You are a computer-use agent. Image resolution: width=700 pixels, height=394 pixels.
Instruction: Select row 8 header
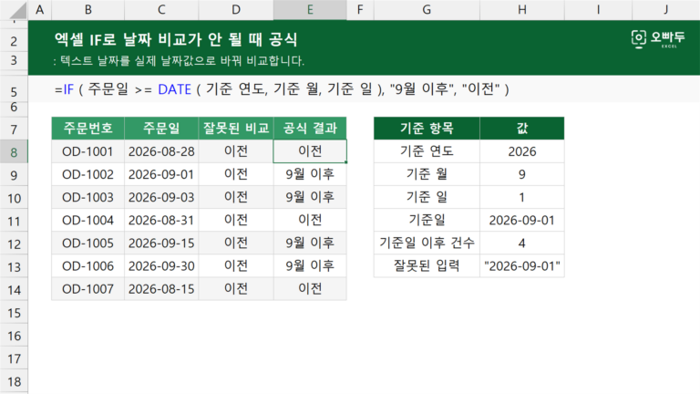(14, 152)
